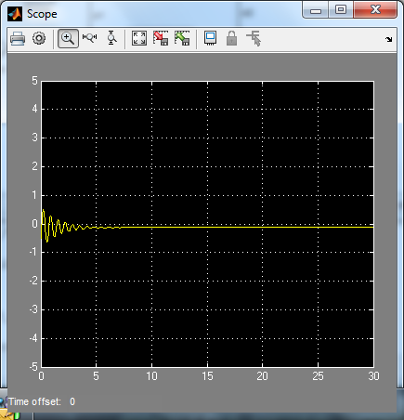Open the MATLAB icon window menu in title bar
Viewport: 404px width, 420px height.
[15, 14]
